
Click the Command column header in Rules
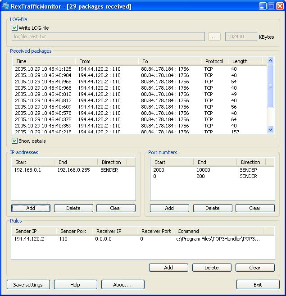coord(218,231)
